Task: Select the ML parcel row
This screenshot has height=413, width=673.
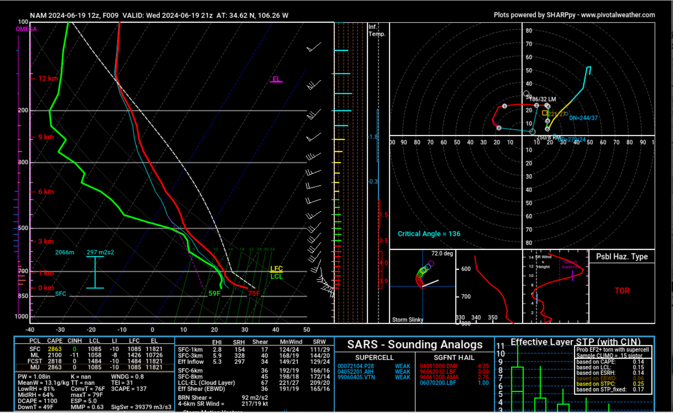Action: (95, 355)
